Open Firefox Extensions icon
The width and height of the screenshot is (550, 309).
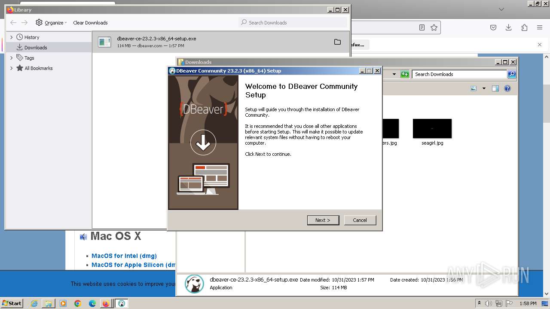click(x=524, y=27)
